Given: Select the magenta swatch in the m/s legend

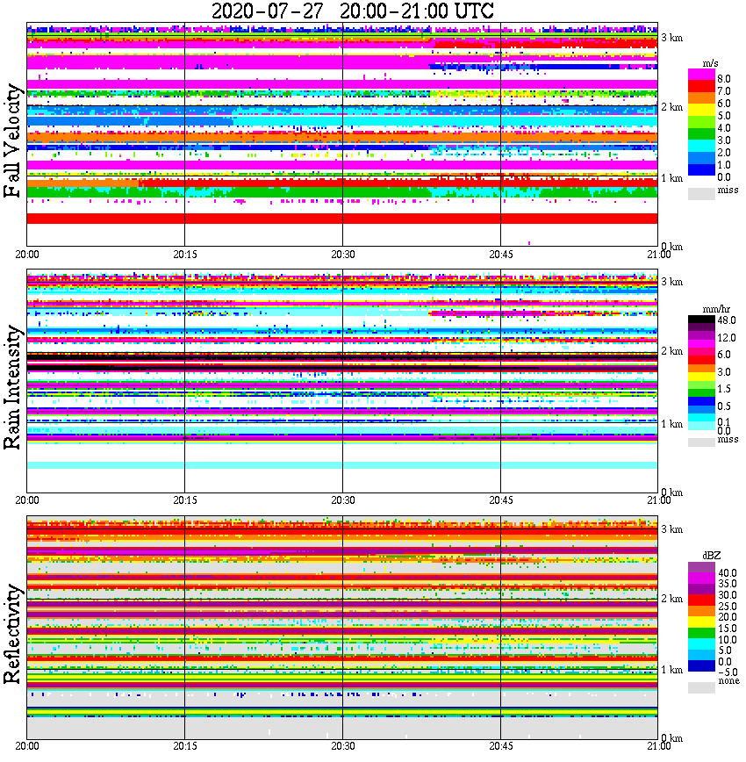Looking at the screenshot, I should (702, 75).
